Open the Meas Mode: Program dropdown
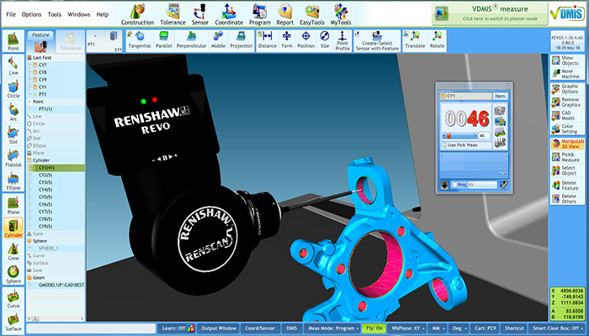589x336 pixels. coord(332,328)
